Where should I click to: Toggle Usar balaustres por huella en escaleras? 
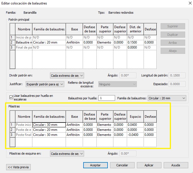pyautogui.click(x=11, y=97)
